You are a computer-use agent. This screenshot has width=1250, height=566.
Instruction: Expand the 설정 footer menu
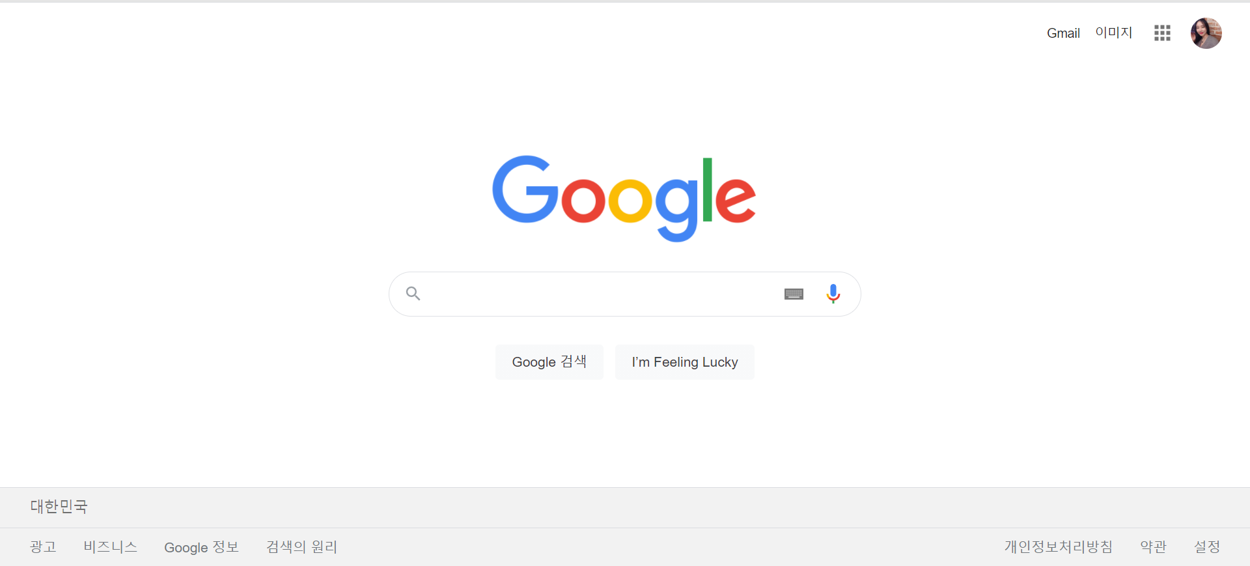pos(1207,547)
